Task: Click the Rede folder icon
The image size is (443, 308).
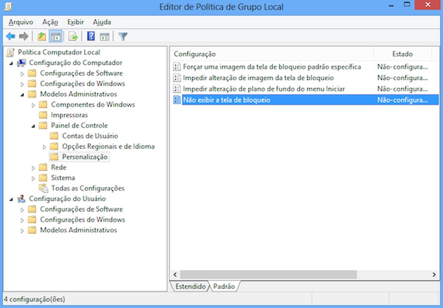Action: coord(43,167)
